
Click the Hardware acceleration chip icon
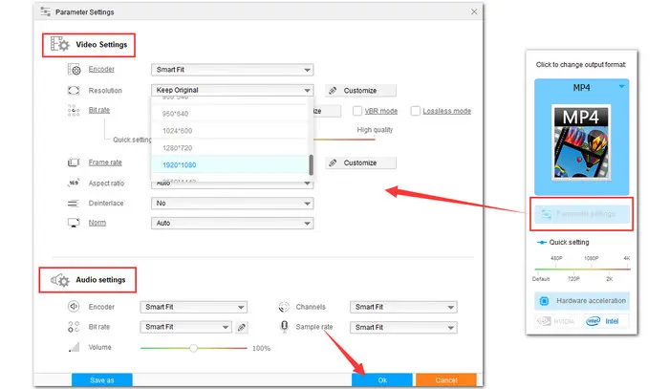coord(544,301)
